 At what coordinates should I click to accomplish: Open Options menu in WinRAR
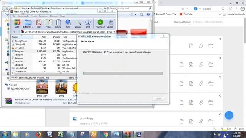point(54,16)
